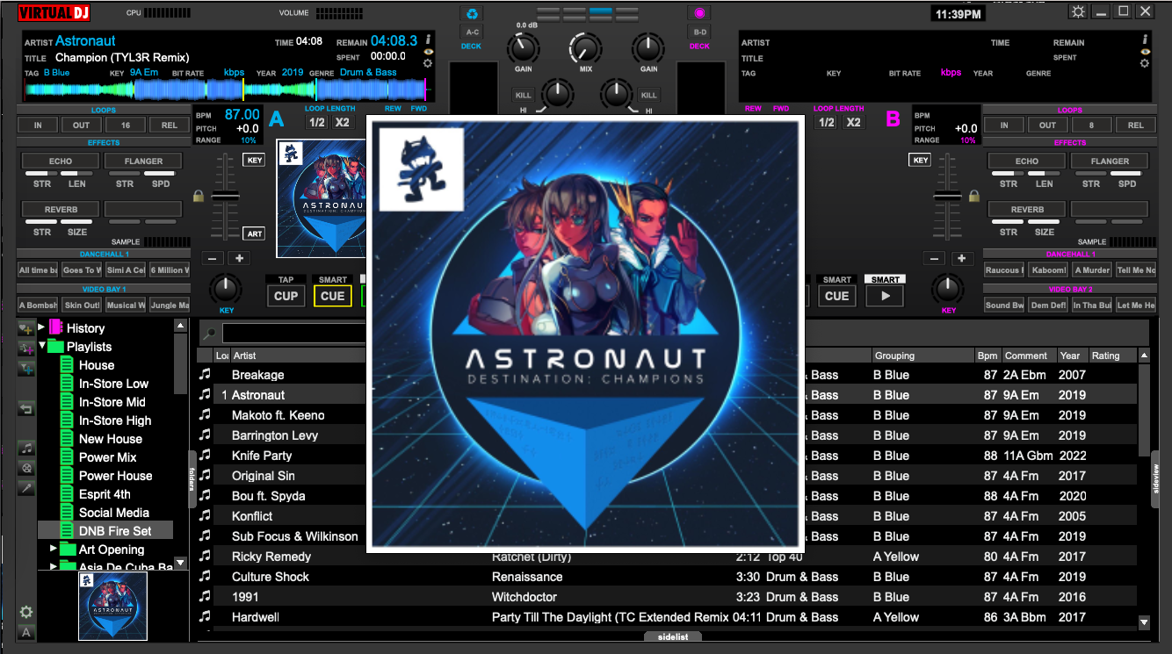Enable the FLANGER effect on deck B
The height and width of the screenshot is (654, 1172).
(1110, 161)
